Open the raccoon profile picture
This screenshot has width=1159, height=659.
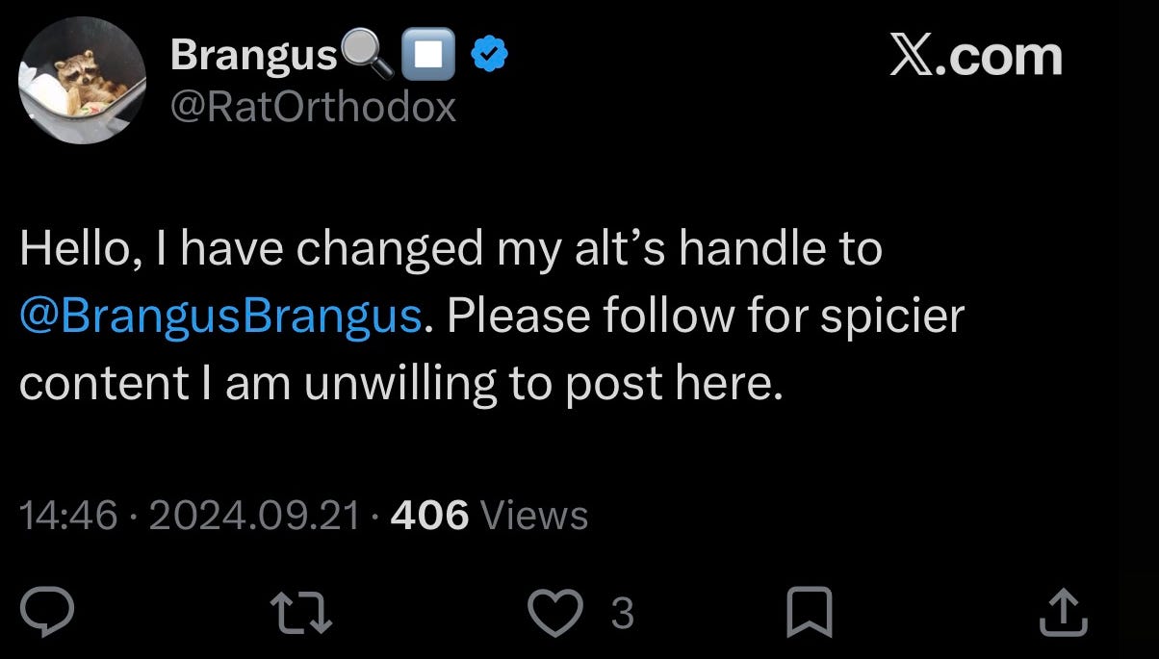(84, 81)
